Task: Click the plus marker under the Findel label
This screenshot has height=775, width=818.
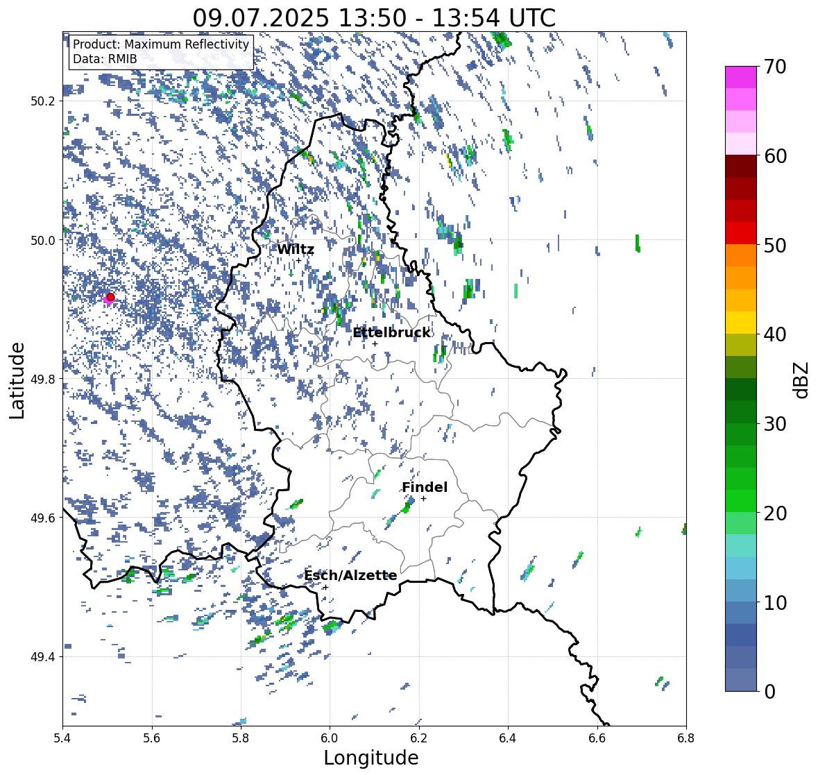Action: click(x=424, y=499)
